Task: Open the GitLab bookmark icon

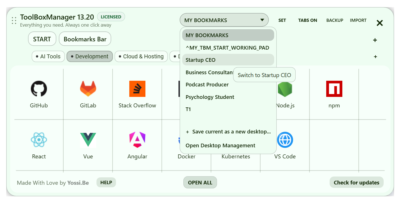Action: pyautogui.click(x=88, y=89)
